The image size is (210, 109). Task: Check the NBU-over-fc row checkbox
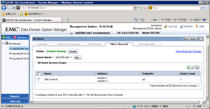39,80
